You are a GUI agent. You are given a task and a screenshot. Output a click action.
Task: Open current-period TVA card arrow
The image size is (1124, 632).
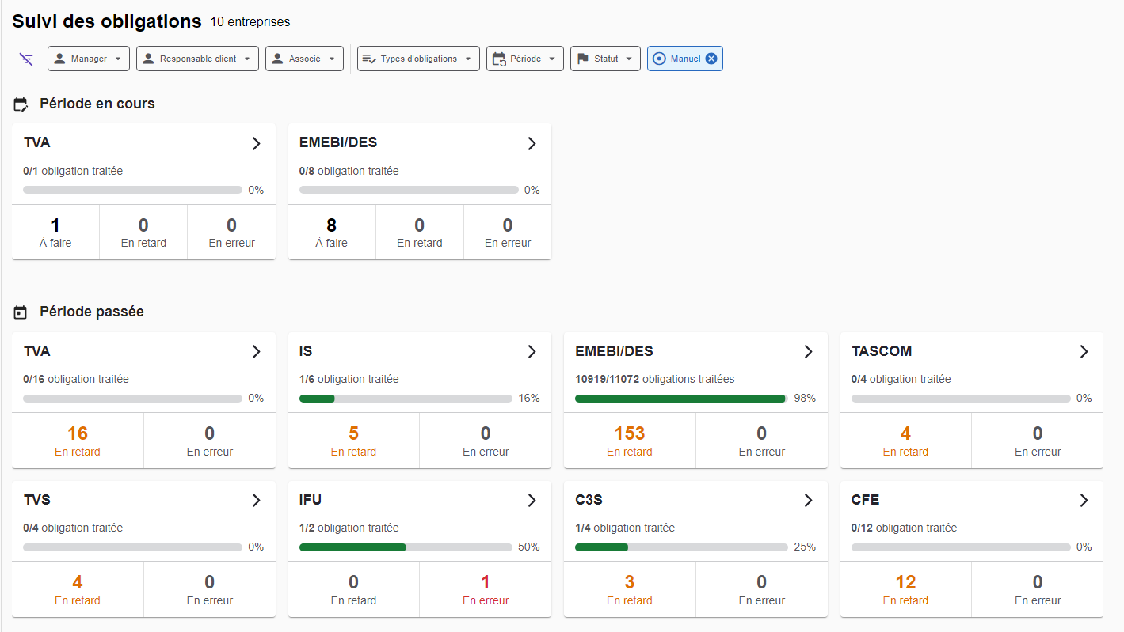[256, 143]
